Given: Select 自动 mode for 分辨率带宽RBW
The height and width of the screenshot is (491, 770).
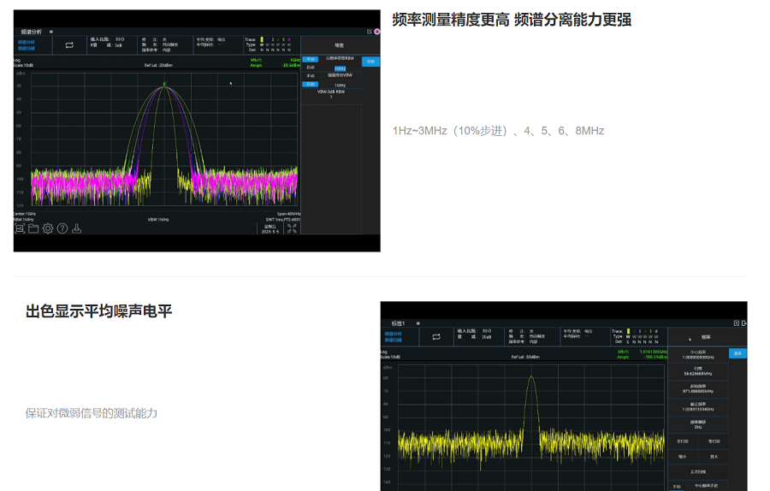Looking at the screenshot, I should click(311, 67).
